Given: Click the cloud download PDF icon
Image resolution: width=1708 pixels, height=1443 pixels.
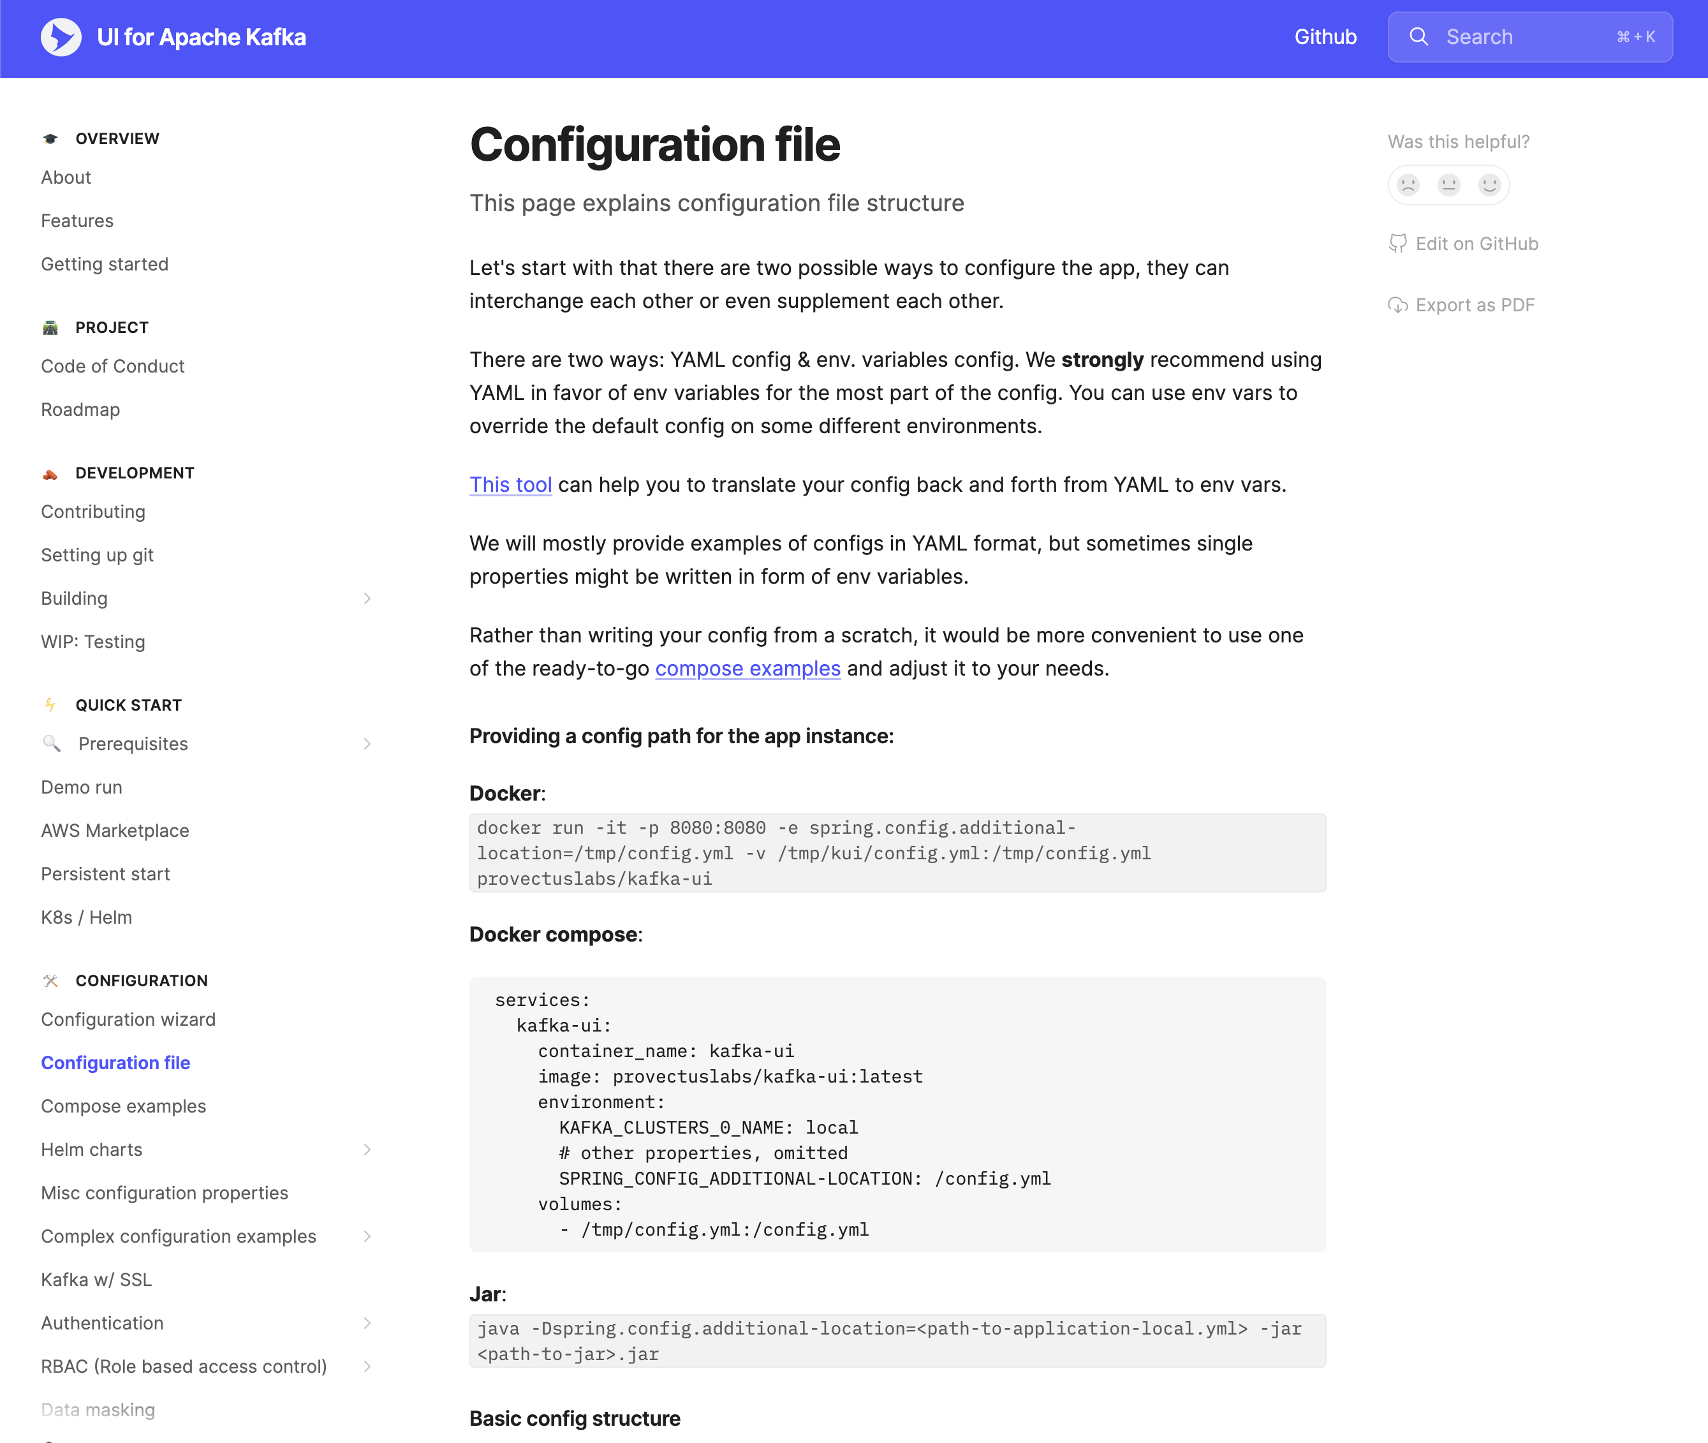Looking at the screenshot, I should click(1397, 305).
